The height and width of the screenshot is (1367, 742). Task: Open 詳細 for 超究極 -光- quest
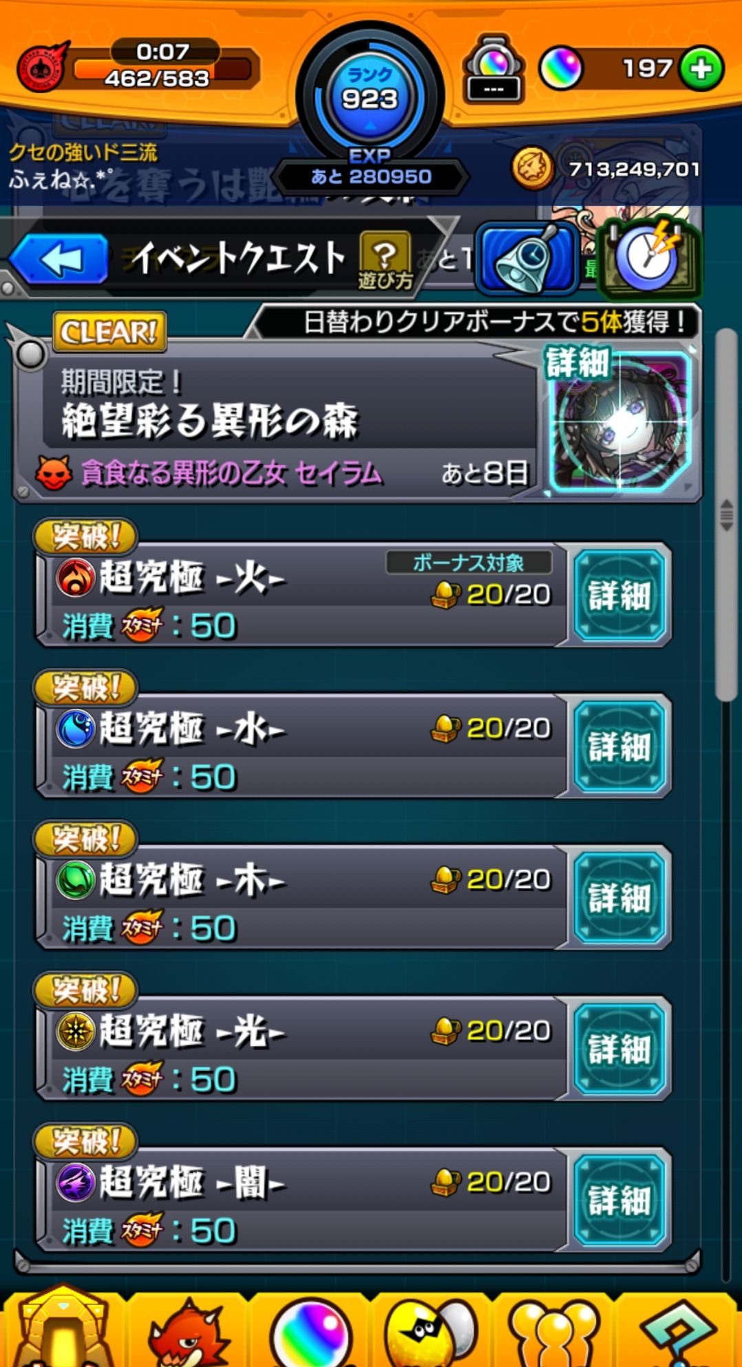pos(619,1049)
